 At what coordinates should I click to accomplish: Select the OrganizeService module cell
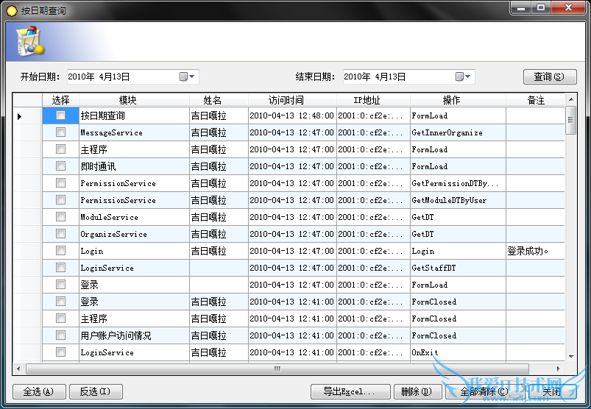tap(134, 234)
